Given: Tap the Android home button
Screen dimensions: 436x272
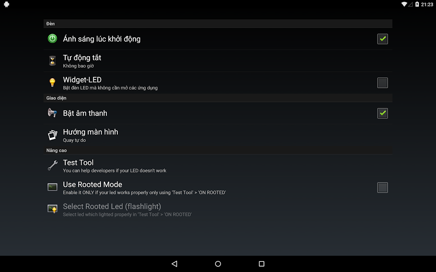Looking at the screenshot, I should [218, 264].
